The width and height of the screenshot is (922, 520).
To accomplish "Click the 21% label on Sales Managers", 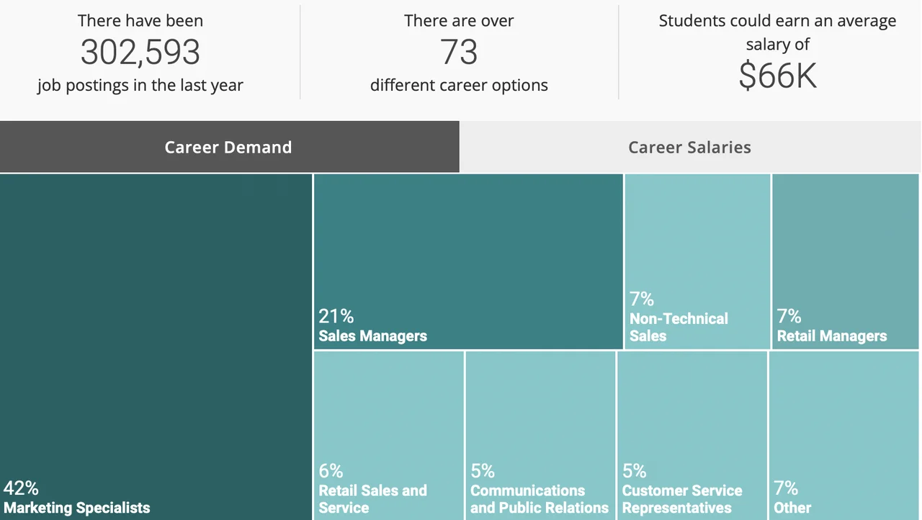I will tap(336, 316).
